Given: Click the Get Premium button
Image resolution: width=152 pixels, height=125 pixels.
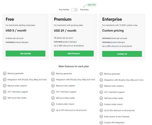Looking at the screenshot, I should (74, 54).
